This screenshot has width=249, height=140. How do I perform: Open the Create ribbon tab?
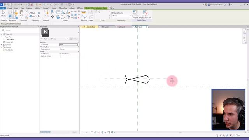click(9, 8)
